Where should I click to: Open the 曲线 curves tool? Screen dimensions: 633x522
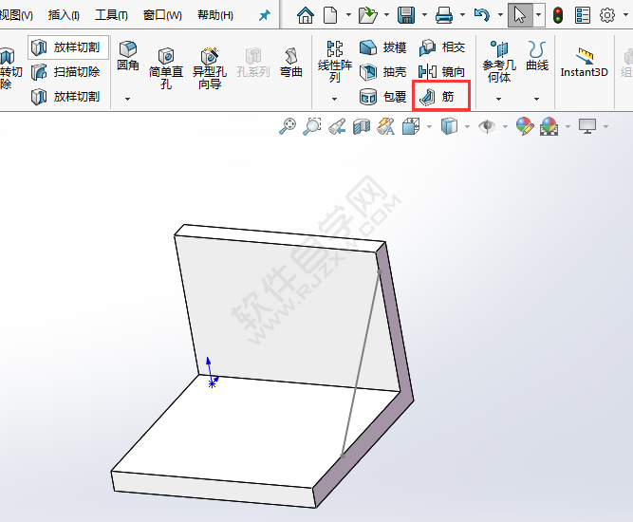click(x=537, y=56)
